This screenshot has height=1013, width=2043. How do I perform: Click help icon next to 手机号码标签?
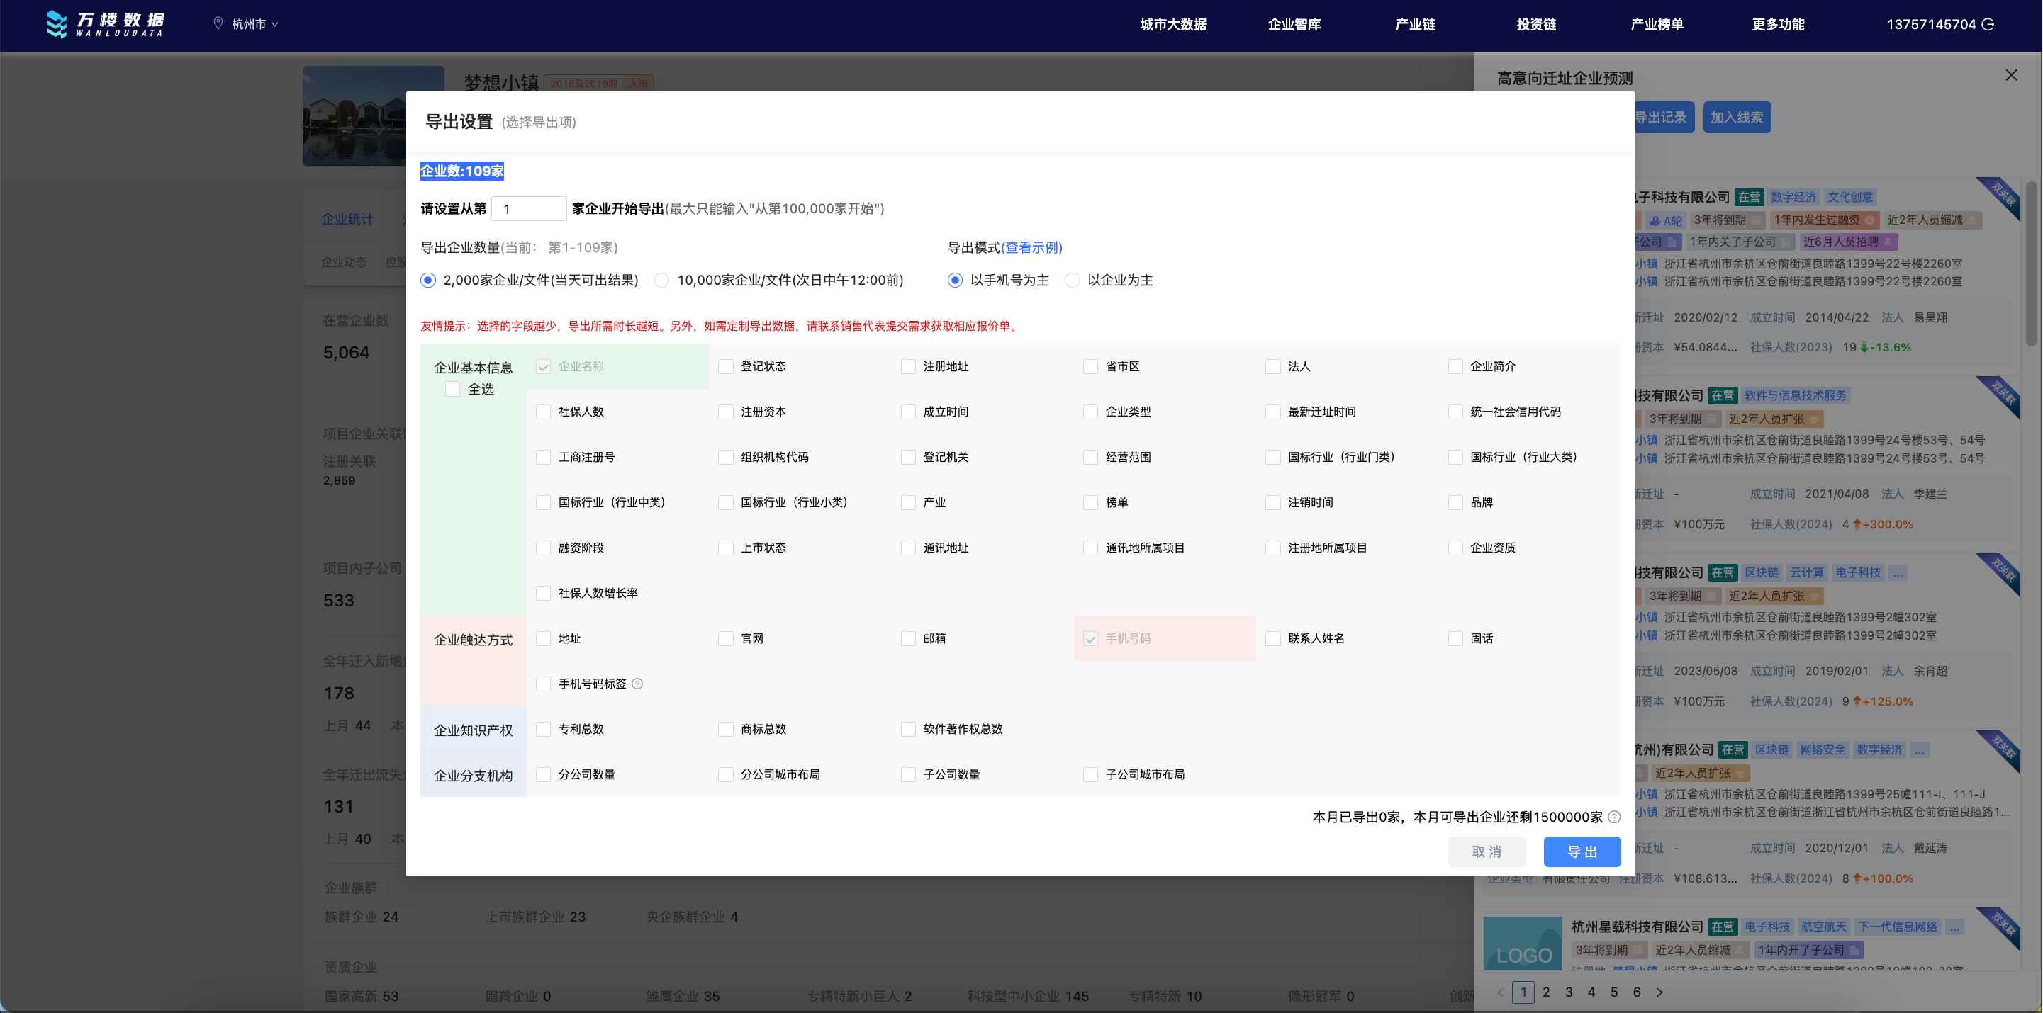638,684
